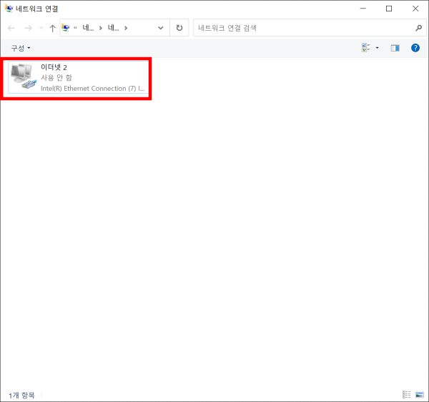The width and height of the screenshot is (429, 402).
Task: Switch to large icons view in status bar
Action: [x=420, y=395]
